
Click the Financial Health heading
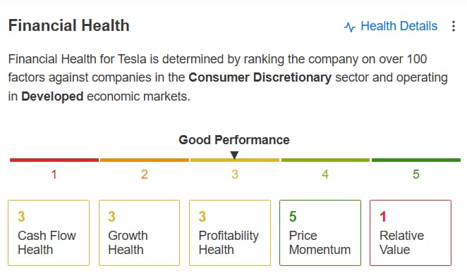point(69,25)
